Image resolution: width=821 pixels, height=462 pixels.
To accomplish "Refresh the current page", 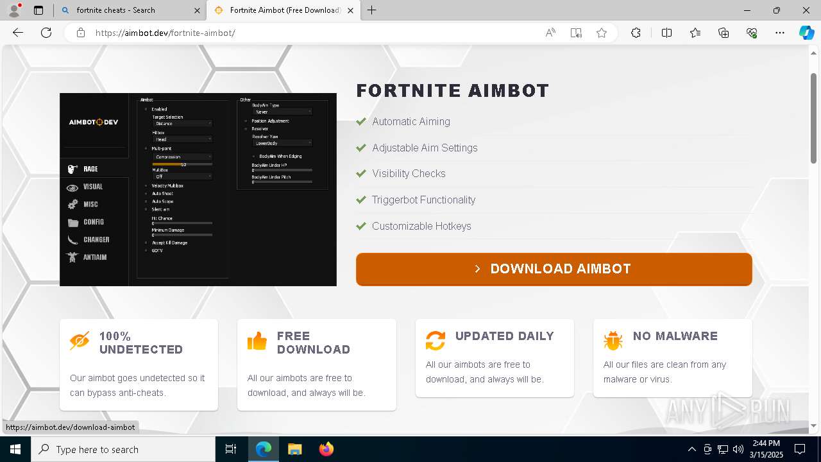I will click(x=46, y=33).
